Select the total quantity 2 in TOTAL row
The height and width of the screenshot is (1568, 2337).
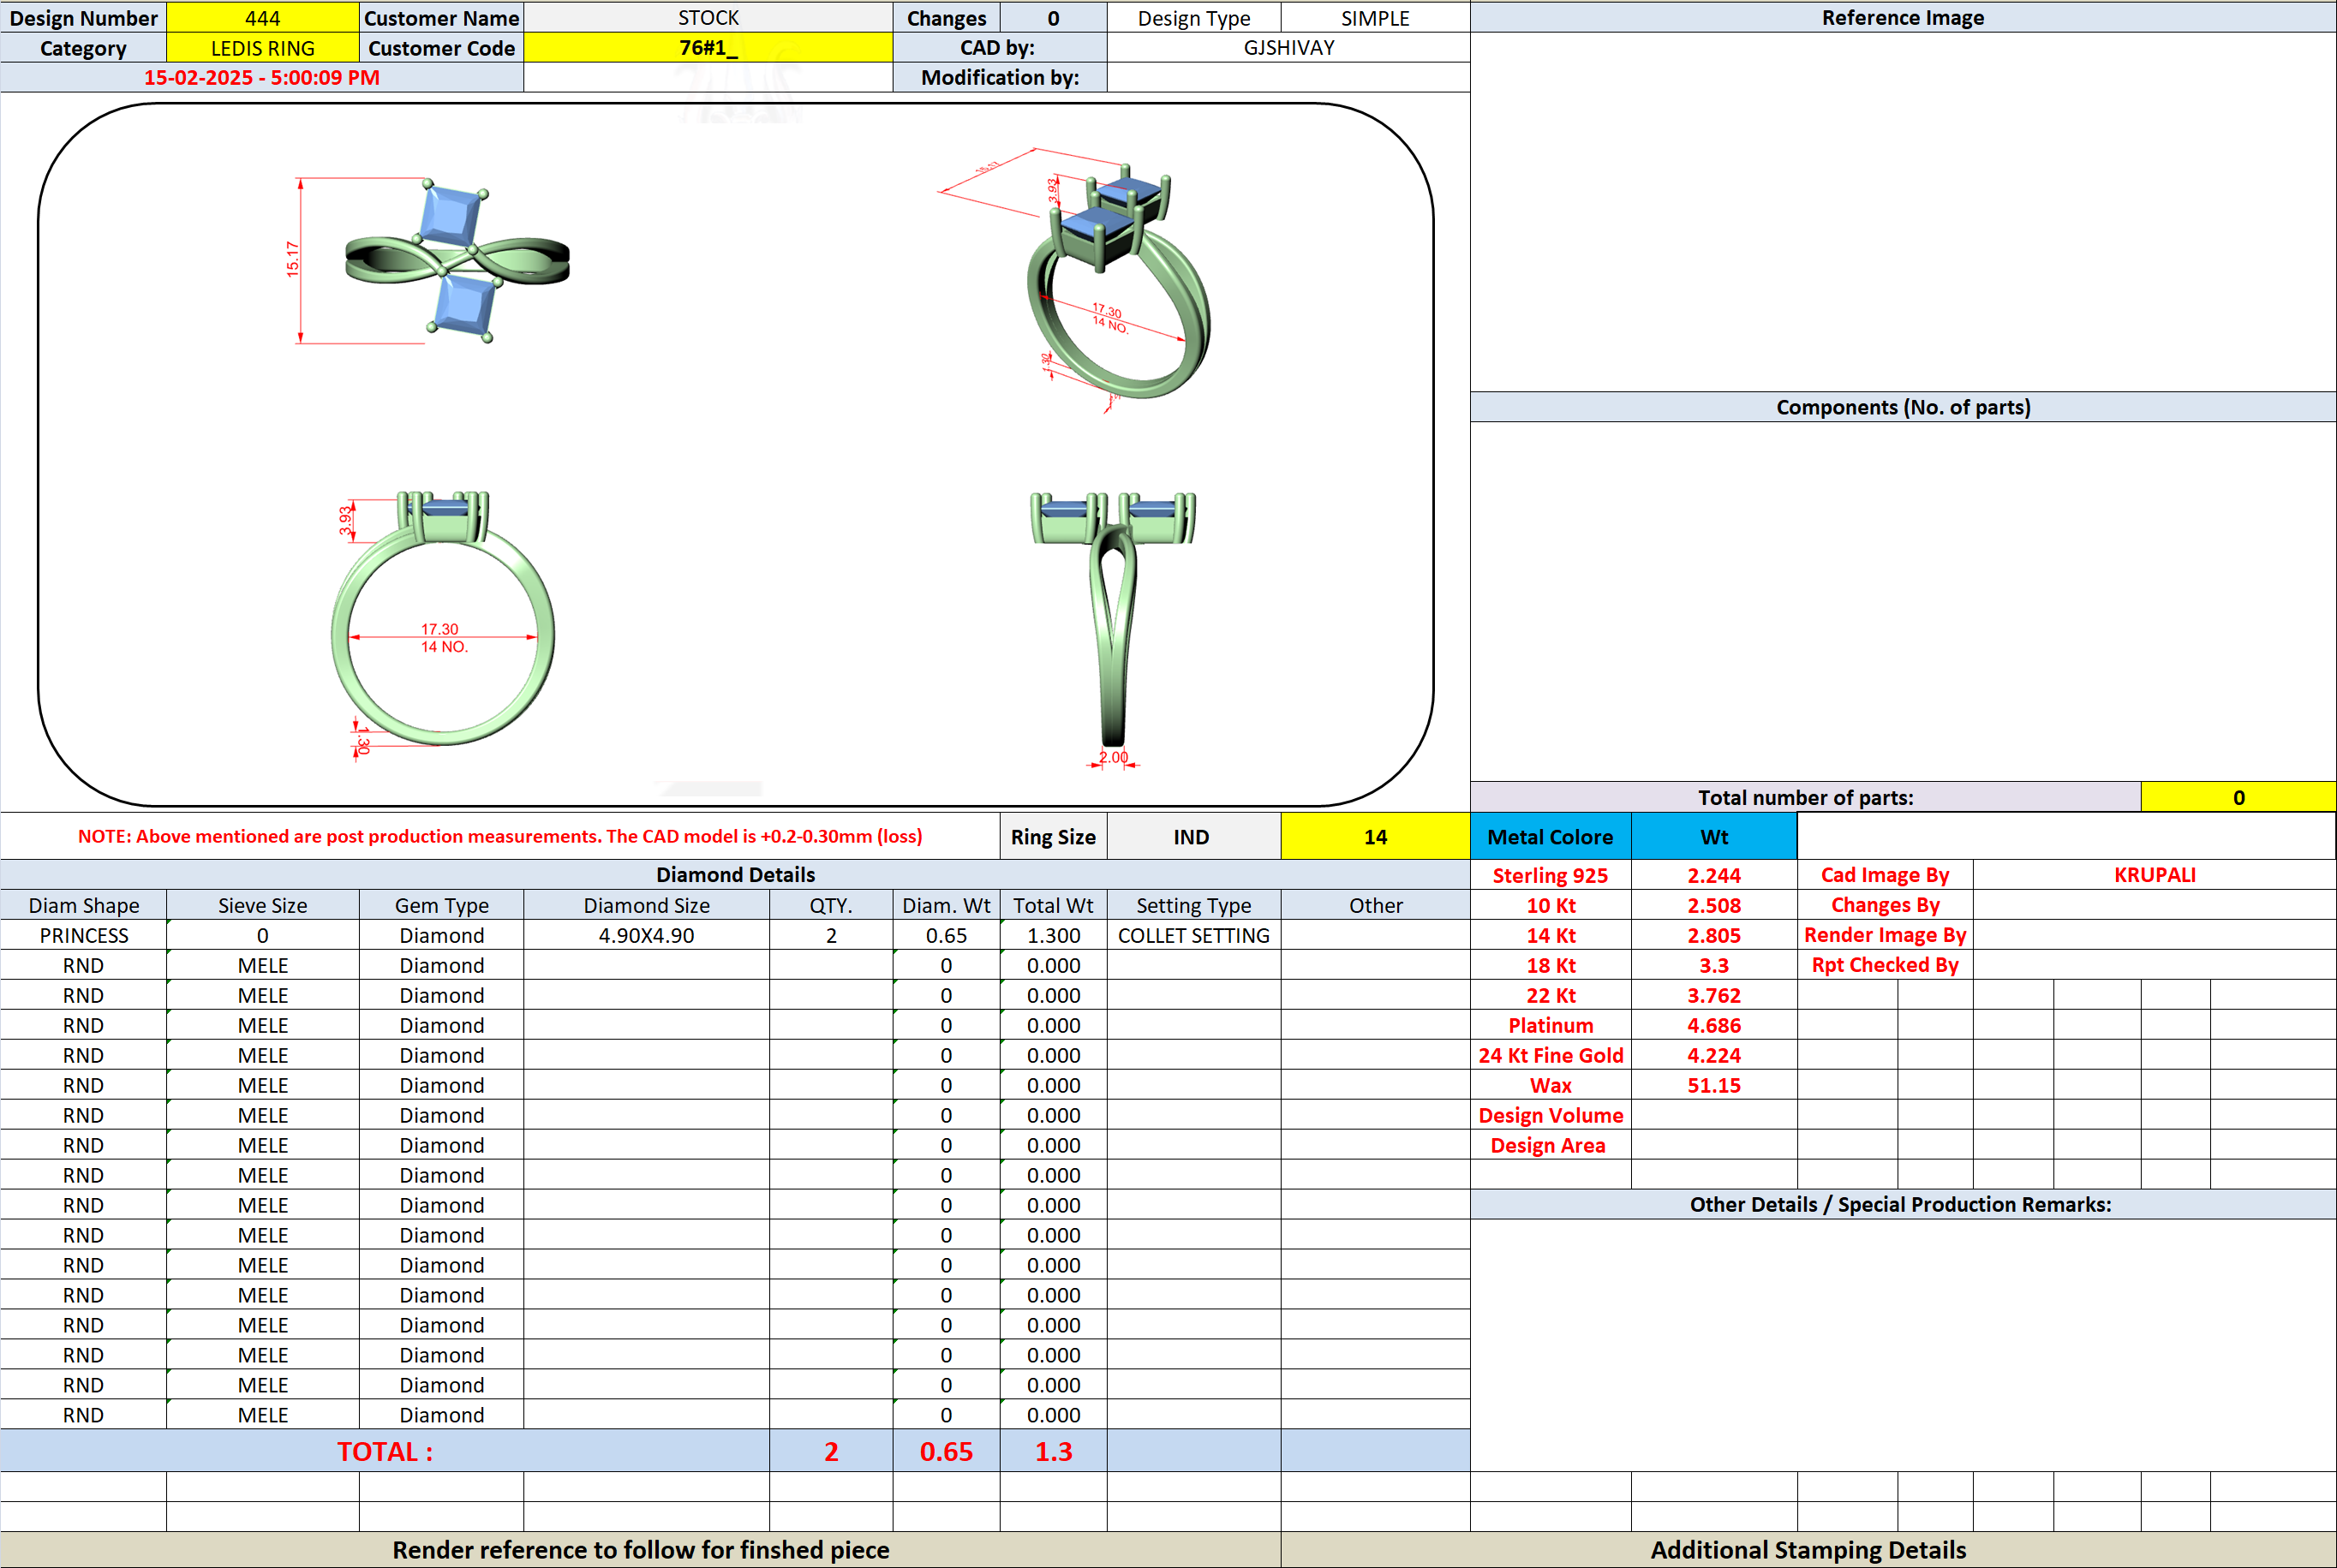click(830, 1451)
